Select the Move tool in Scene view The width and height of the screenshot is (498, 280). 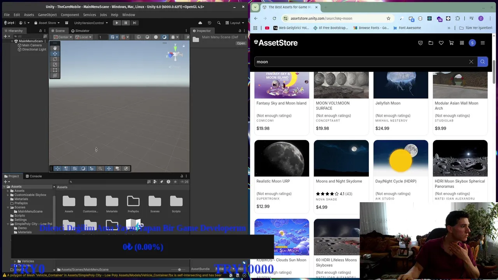coord(55,54)
